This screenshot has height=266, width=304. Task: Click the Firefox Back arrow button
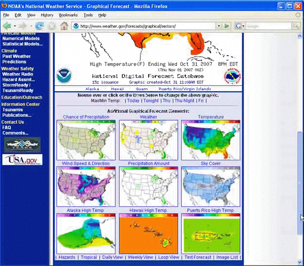[7, 26]
